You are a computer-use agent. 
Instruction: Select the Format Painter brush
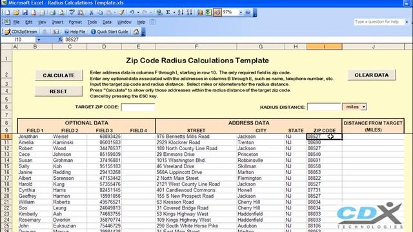pyautogui.click(x=121, y=12)
